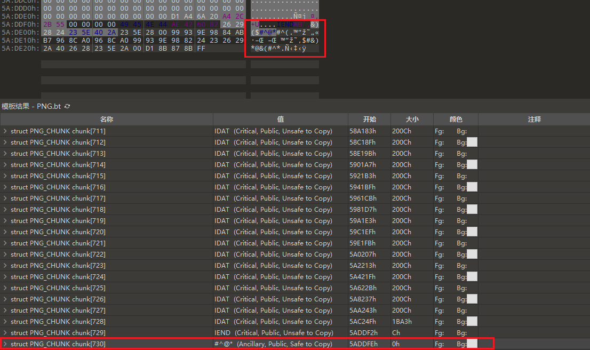
Task: Click the 注释 column header
Action: tap(534, 120)
